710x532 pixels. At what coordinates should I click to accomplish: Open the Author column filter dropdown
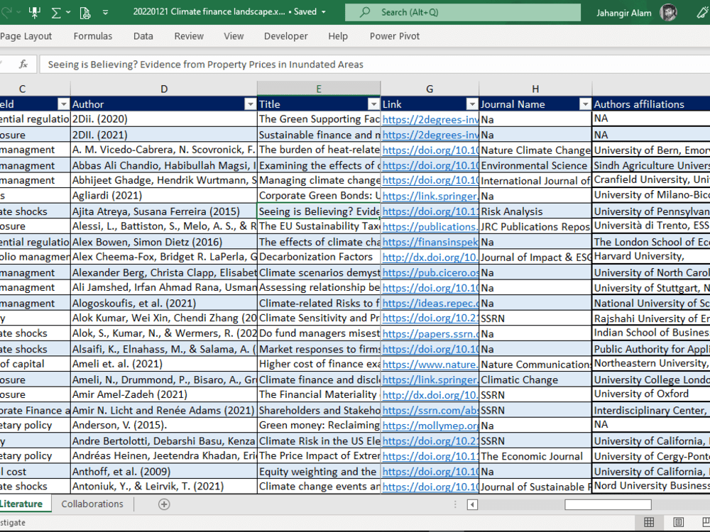250,104
